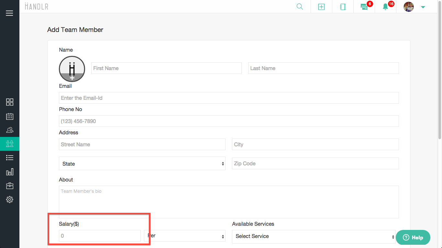Viewport: 442px width, 248px height.
Task: Click the Help button
Action: coord(413,237)
